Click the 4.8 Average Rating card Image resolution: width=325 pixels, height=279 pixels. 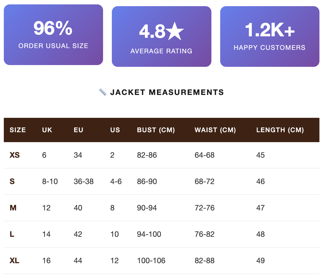pyautogui.click(x=161, y=36)
